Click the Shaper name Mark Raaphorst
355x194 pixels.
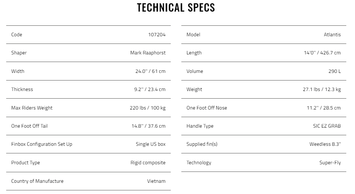click(148, 53)
